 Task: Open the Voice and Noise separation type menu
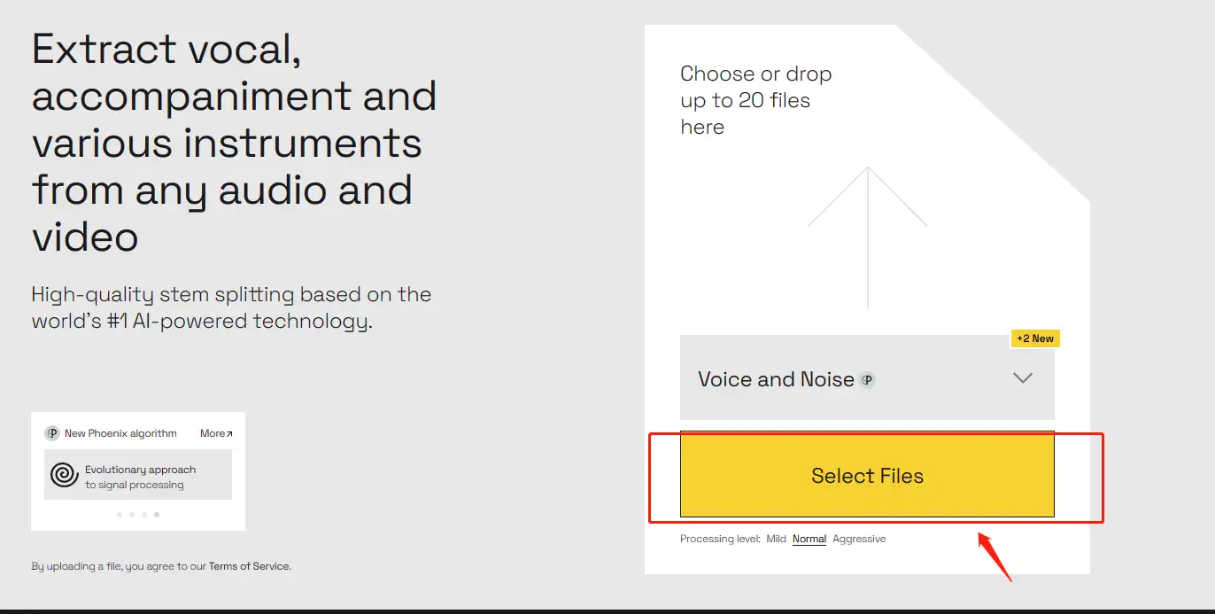[x=867, y=377]
